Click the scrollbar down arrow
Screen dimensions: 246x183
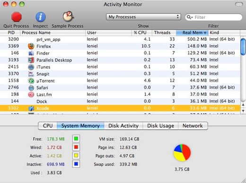243,111
